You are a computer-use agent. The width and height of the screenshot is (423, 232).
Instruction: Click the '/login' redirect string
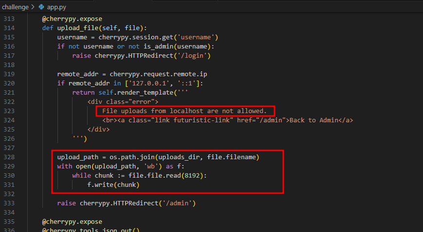click(193, 56)
